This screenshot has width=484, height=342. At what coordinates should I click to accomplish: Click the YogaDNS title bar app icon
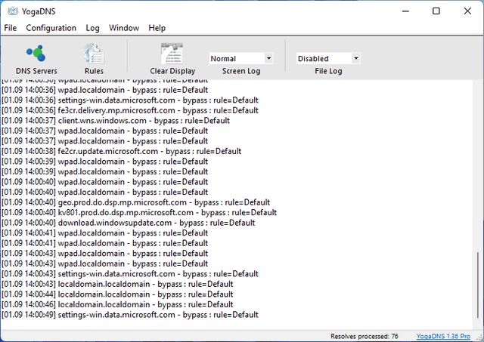click(x=11, y=11)
